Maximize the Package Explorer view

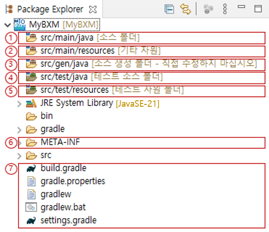point(258,8)
